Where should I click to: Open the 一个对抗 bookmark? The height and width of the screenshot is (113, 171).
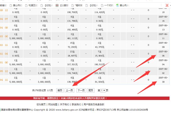pyautogui.click(x=107, y=5)
